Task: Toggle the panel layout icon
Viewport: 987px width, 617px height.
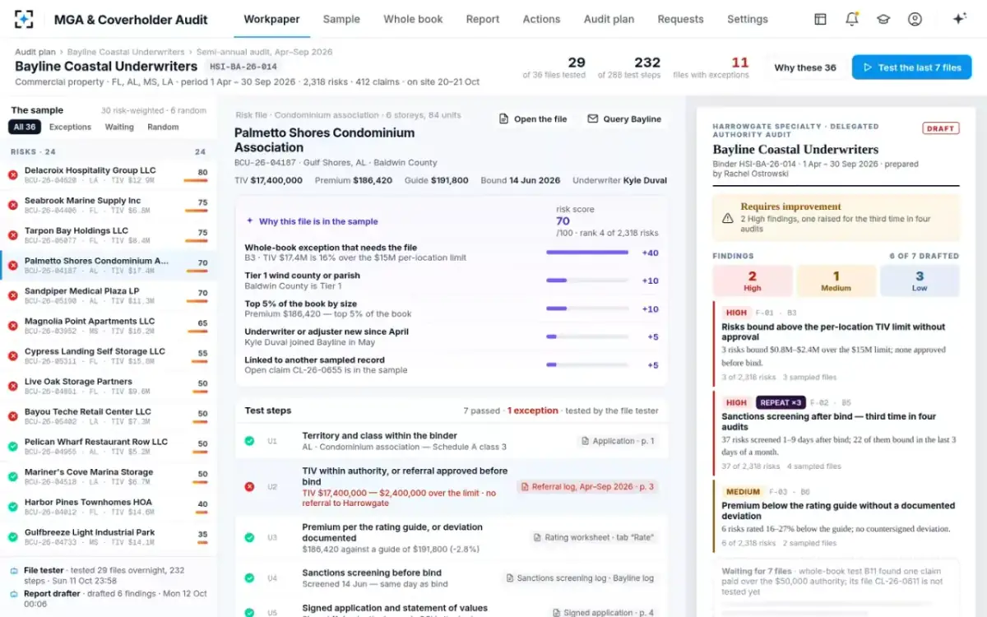Action: [820, 19]
